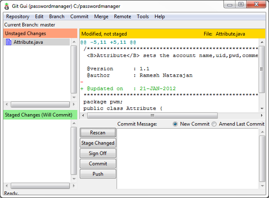Open the Remote menu
Viewport: 269px width, 198px height.
point(123,16)
